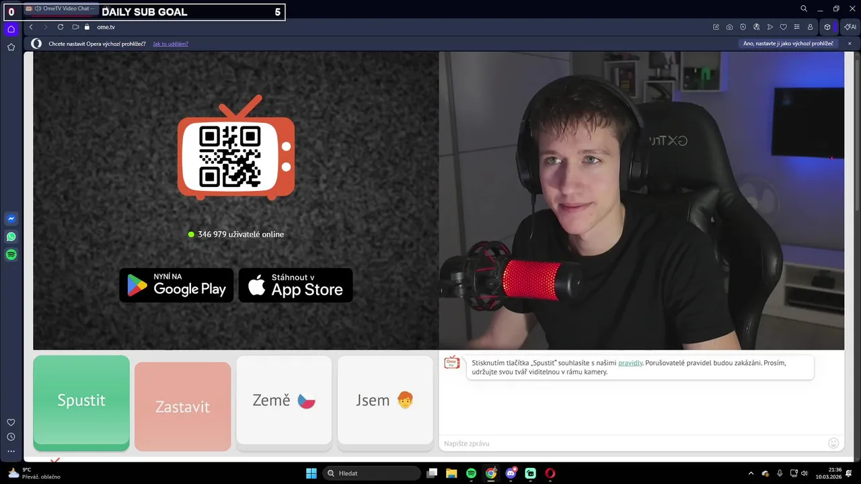Open the profile account icon
This screenshot has width=861, height=484.
click(811, 27)
